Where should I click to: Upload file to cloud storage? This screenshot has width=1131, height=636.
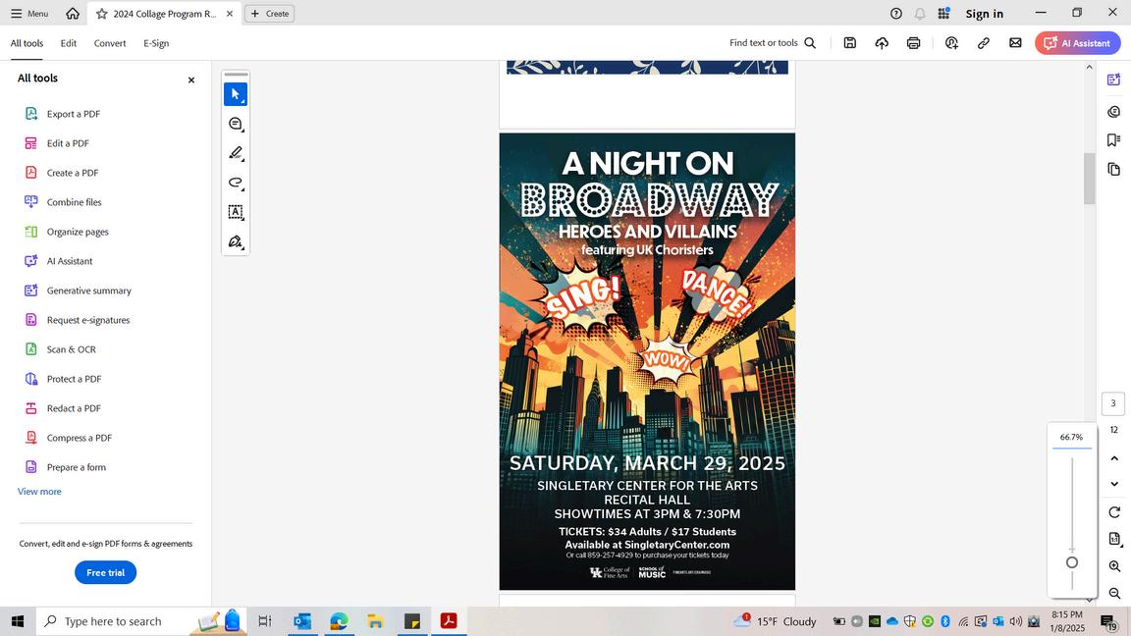click(x=882, y=43)
